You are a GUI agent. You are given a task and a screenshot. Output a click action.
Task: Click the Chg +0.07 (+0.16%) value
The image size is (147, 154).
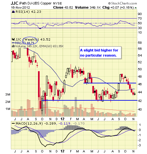tap(118, 7)
